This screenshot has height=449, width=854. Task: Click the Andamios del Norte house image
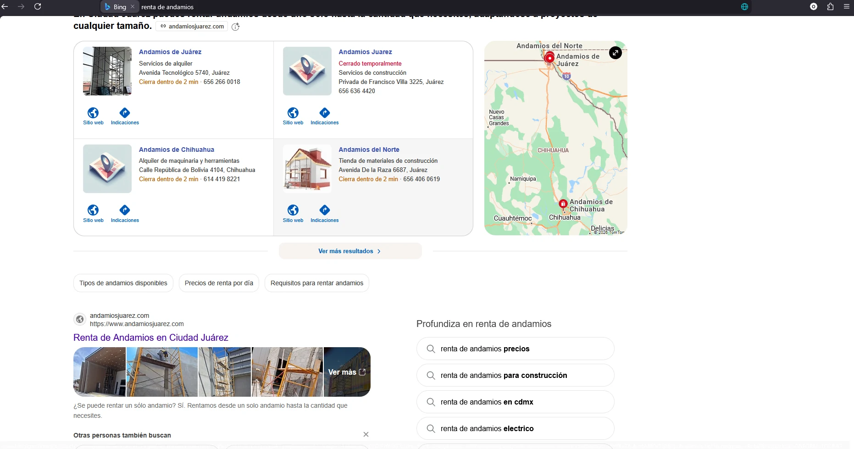pyautogui.click(x=307, y=169)
